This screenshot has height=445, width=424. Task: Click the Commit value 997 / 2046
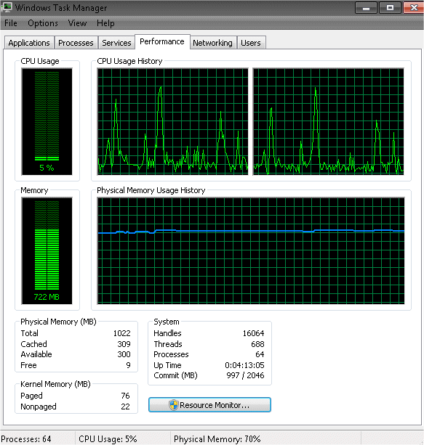(x=245, y=375)
